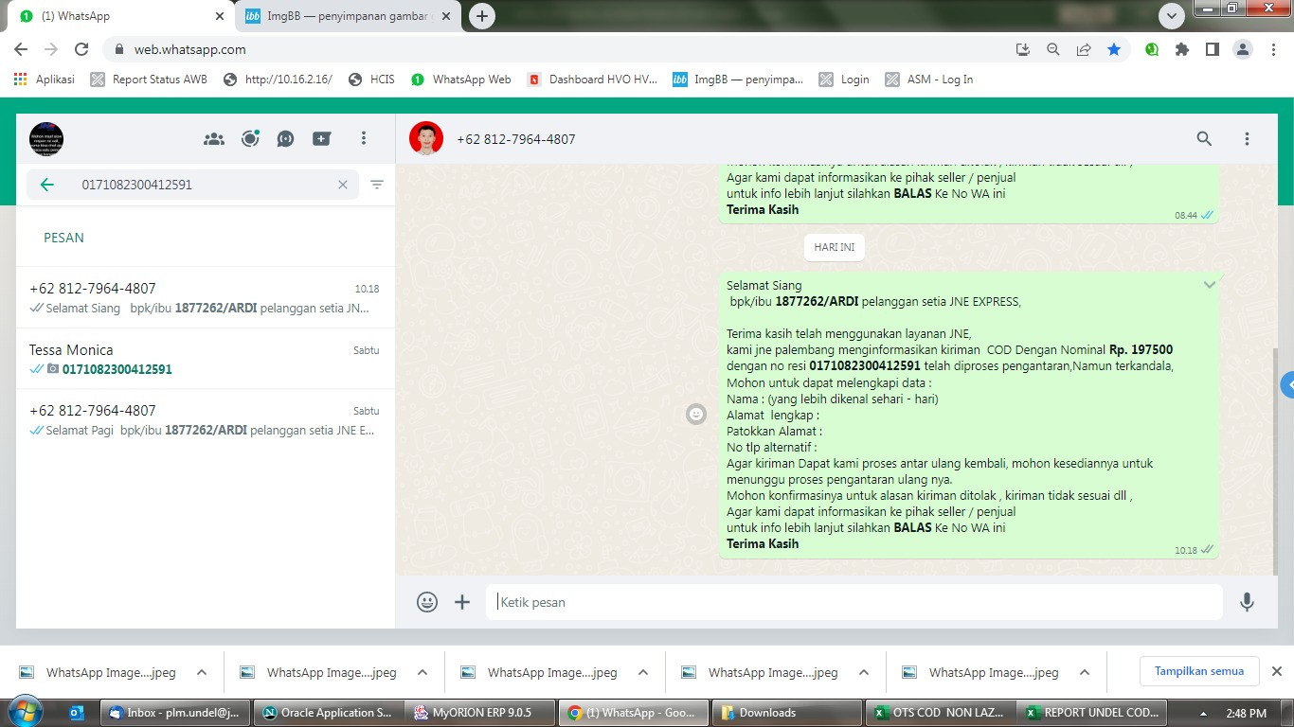Open WhatsApp Status icon
The height and width of the screenshot is (727, 1294).
pyautogui.click(x=250, y=139)
